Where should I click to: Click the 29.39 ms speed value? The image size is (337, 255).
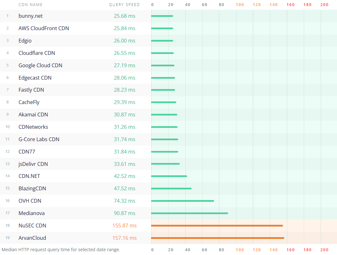(x=125, y=102)
